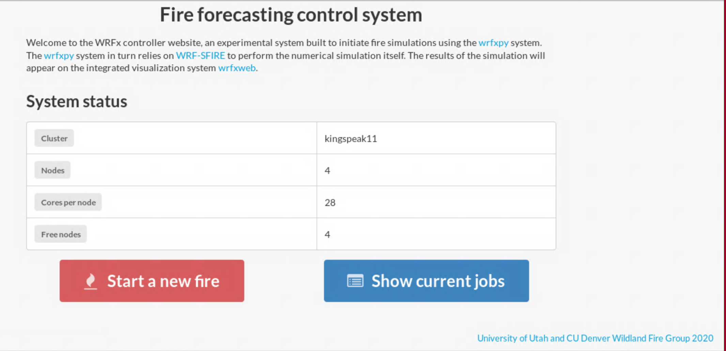Click the 28 cores value cell
The image size is (726, 351).
coord(436,202)
